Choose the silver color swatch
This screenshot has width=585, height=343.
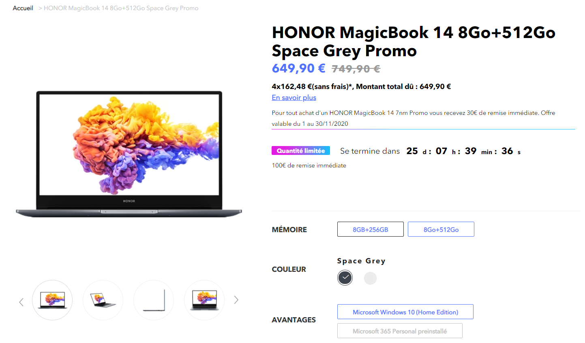pyautogui.click(x=370, y=278)
